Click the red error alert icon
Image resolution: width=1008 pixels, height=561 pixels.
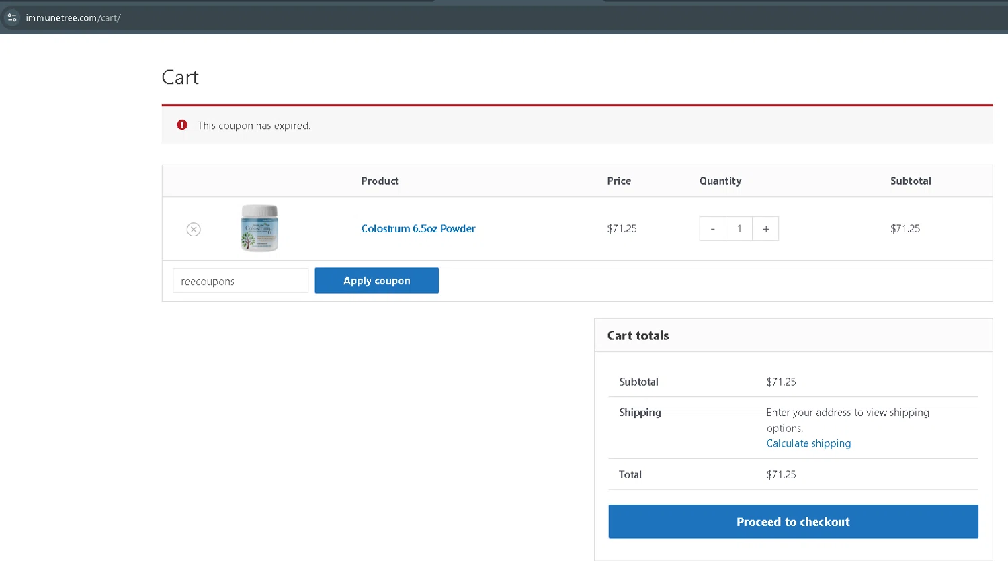pyautogui.click(x=182, y=125)
